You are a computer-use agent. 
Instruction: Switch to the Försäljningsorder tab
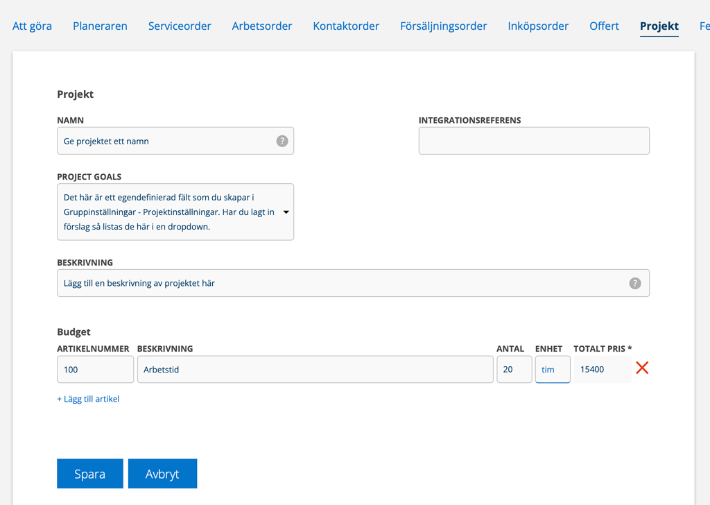[443, 26]
